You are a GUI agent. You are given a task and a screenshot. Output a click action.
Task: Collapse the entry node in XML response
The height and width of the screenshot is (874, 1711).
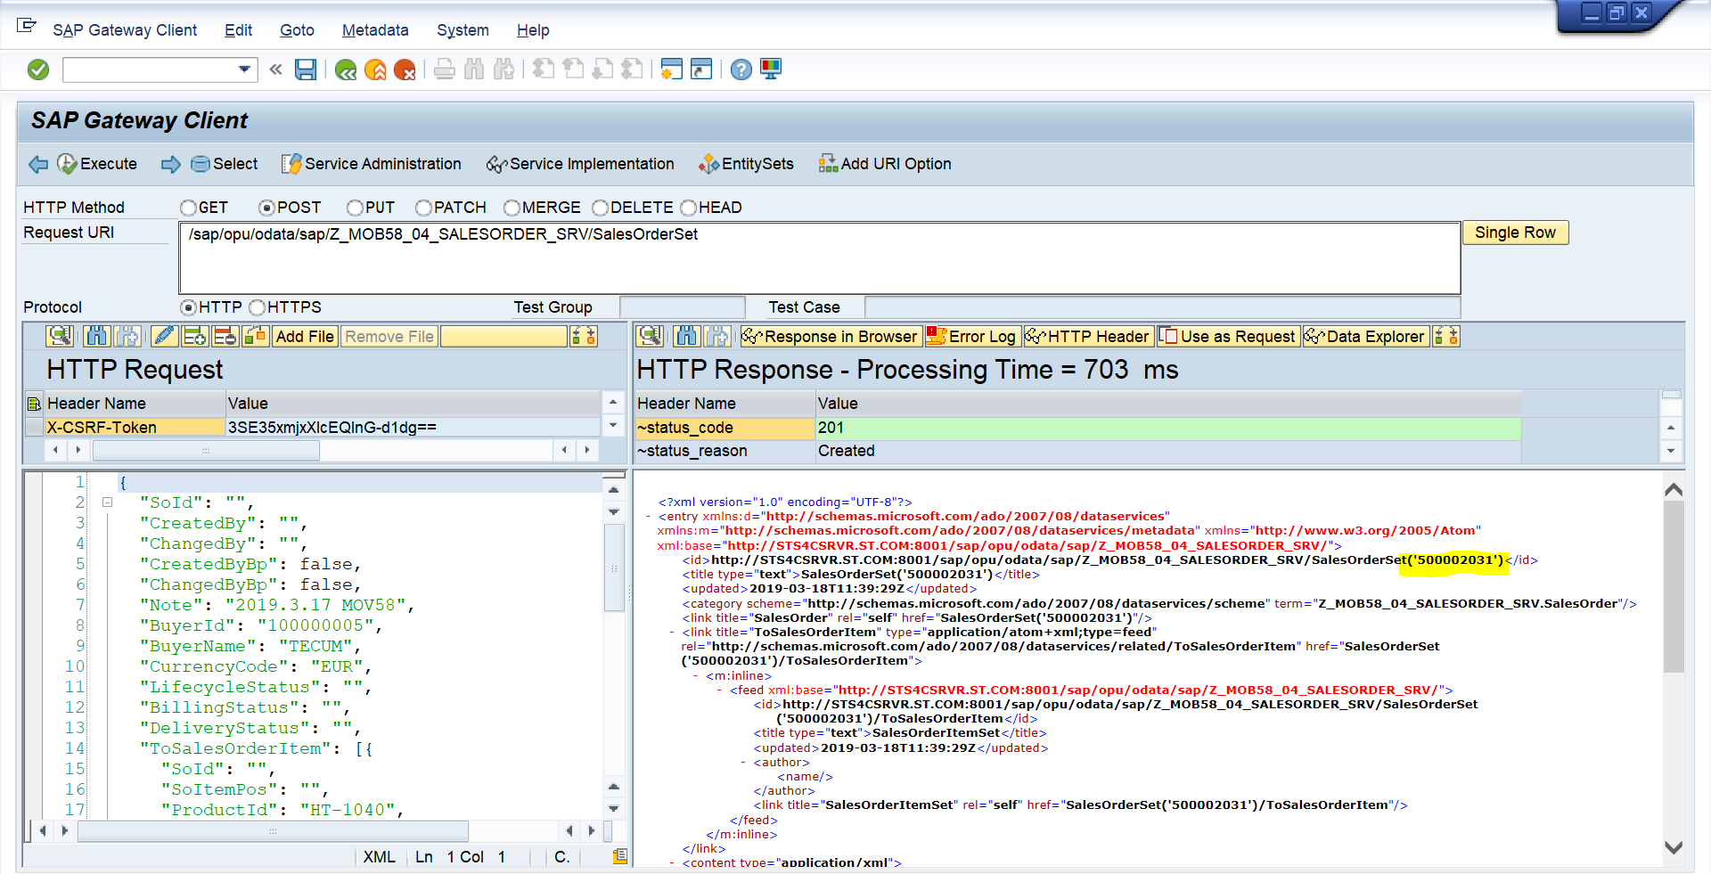[648, 517]
